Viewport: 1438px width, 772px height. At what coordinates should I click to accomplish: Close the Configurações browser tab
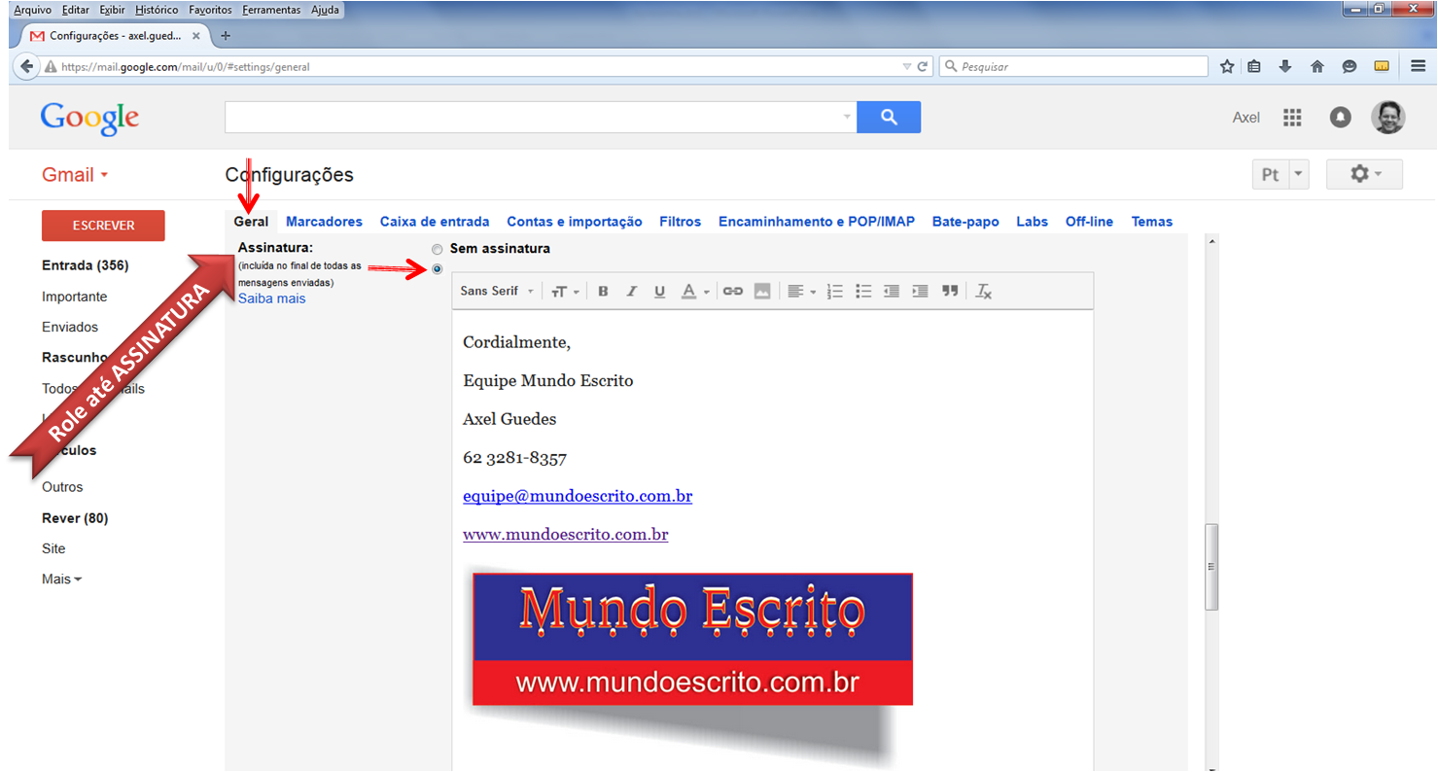196,35
